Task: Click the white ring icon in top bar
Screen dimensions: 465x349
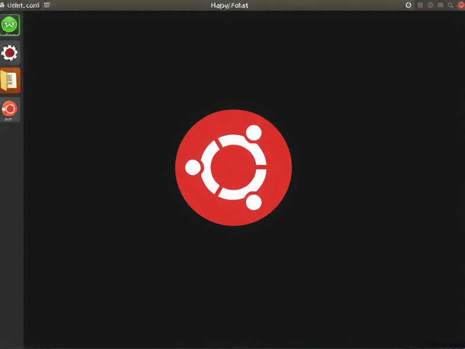Action: click(x=408, y=5)
